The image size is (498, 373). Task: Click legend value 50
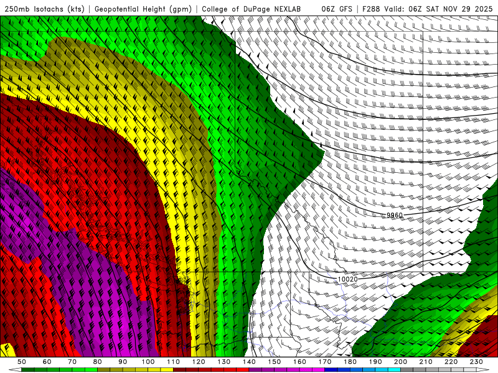point(22,362)
